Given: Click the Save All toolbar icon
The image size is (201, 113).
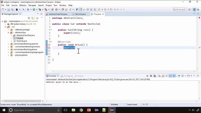Looking at the screenshot, I should 12,9.
